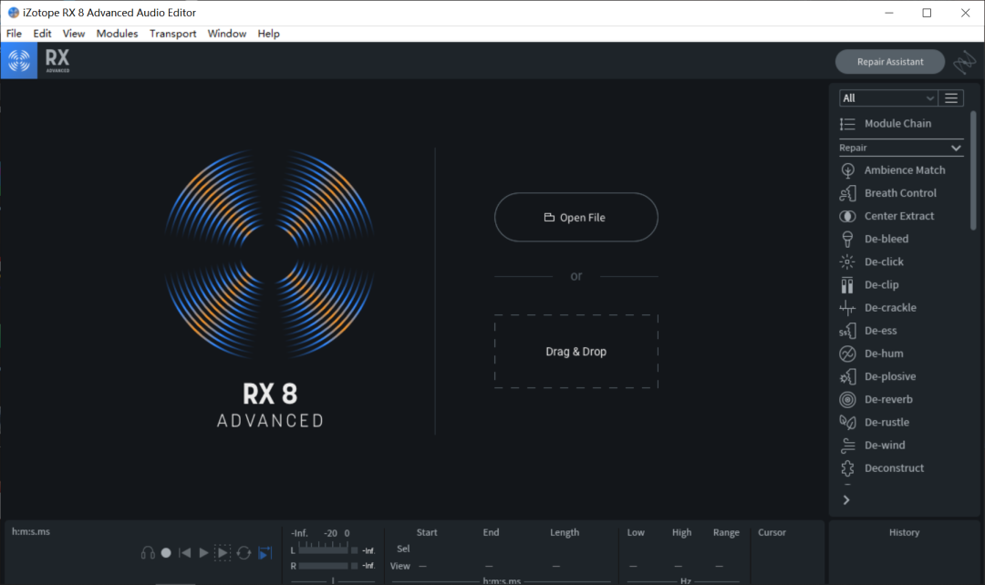985x585 pixels.
Task: Toggle headphone monitoring icon in transport
Action: pyautogui.click(x=148, y=553)
